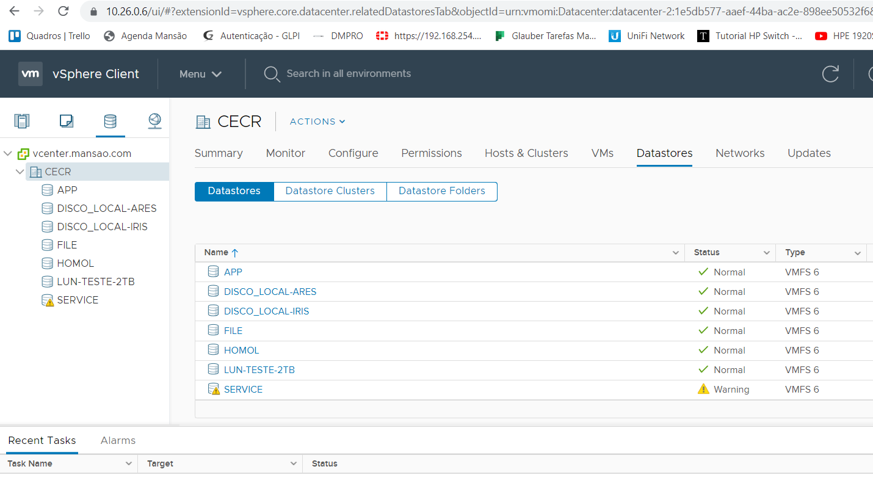Refresh the vSphere Client with the reload icon
The image size is (873, 483).
point(830,74)
